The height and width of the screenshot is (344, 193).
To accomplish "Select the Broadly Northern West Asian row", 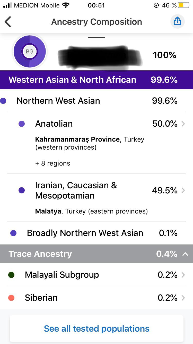I will point(97,233).
